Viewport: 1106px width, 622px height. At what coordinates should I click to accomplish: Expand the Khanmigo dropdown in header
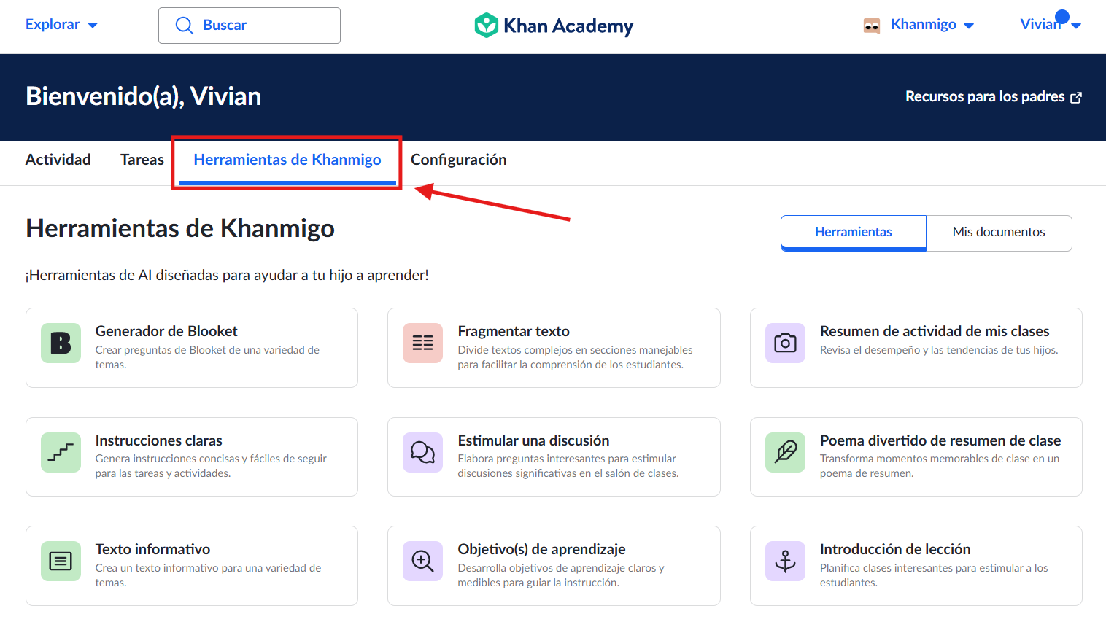[932, 25]
